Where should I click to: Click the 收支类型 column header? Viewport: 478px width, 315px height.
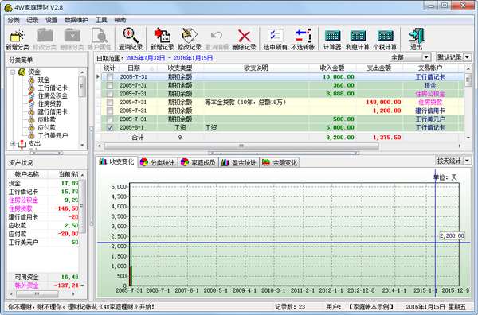[180, 68]
